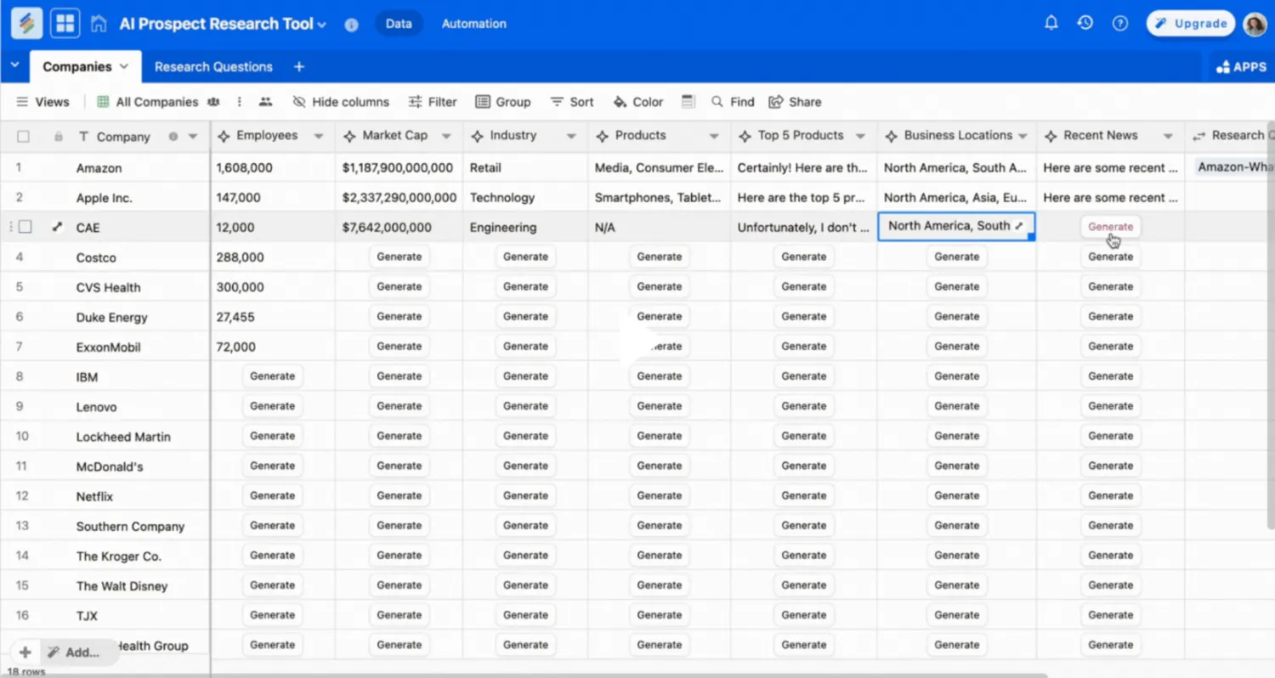Click the Amazon-Wha linked record chip
Screen dimensions: 1275x678
1234,167
